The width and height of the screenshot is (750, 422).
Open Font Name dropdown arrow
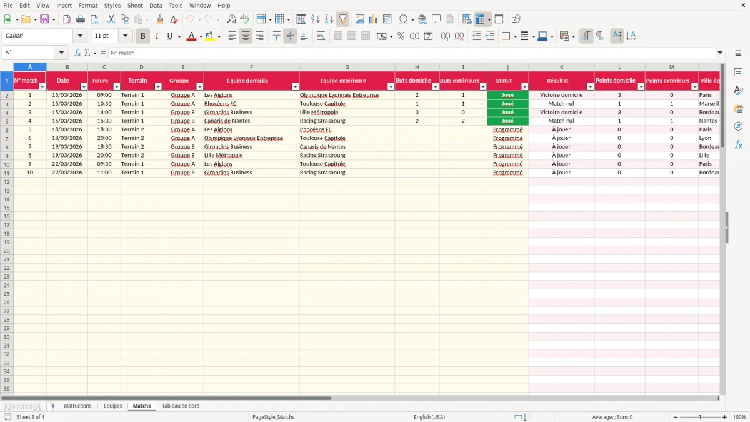(80, 36)
